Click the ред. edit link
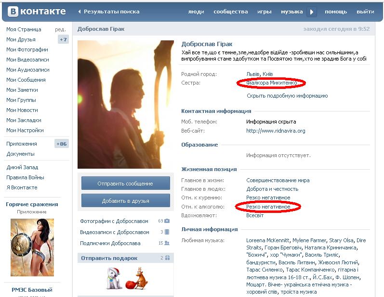The height and width of the screenshot is (297, 384). point(61,29)
